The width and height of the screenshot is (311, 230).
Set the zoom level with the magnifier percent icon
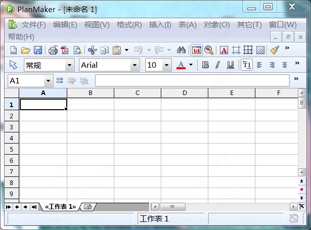[x=209, y=50]
